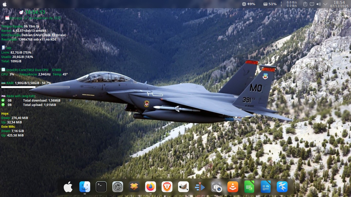Open GIMP image editor from dock
Image resolution: width=351 pixels, height=197 pixels.
pyautogui.click(x=183, y=187)
